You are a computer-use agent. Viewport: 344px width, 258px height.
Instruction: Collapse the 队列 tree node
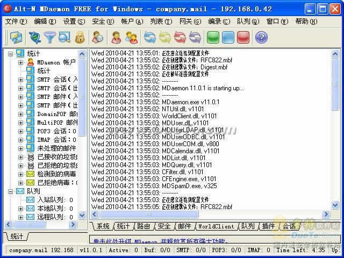pos(11,191)
